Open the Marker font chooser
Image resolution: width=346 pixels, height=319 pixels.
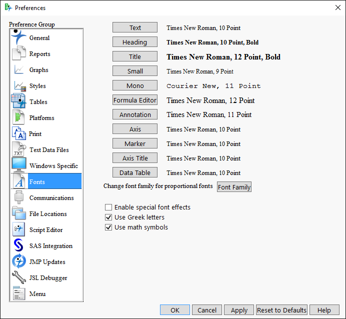[x=135, y=143]
